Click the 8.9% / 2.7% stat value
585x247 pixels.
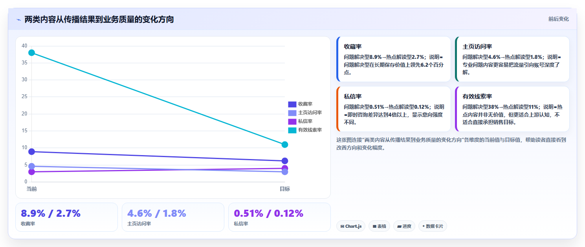51,213
